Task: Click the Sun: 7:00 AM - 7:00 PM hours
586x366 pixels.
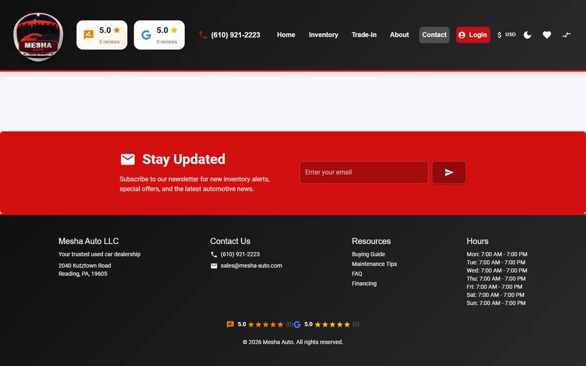Action: (x=496, y=303)
